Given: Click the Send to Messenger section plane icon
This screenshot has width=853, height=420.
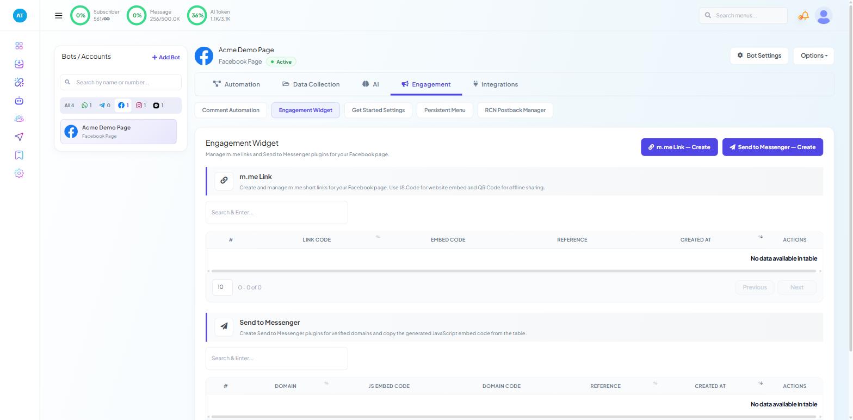Looking at the screenshot, I should 224,327.
